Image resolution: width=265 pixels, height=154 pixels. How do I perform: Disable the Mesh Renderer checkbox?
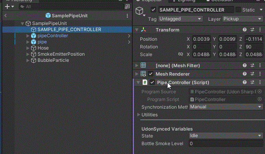[x=151, y=74]
